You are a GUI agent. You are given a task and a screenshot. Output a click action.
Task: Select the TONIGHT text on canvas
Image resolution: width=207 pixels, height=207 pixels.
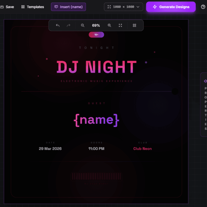pyautogui.click(x=97, y=48)
